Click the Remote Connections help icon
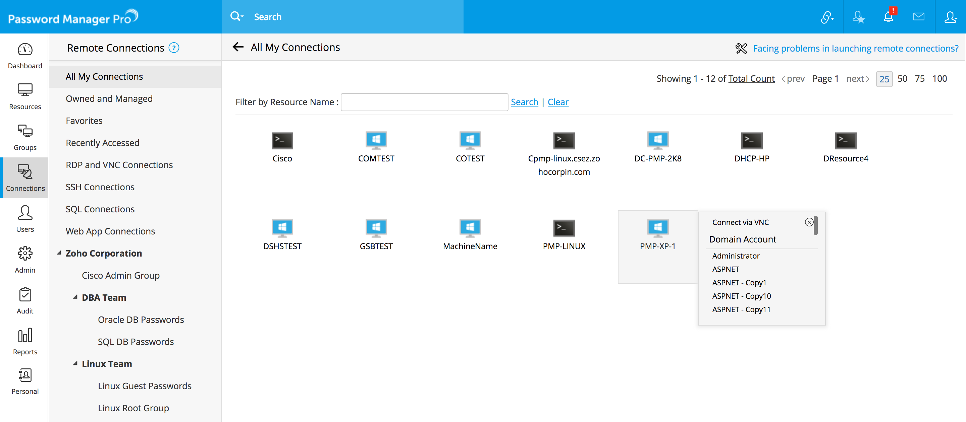This screenshot has width=966, height=422. coord(174,48)
